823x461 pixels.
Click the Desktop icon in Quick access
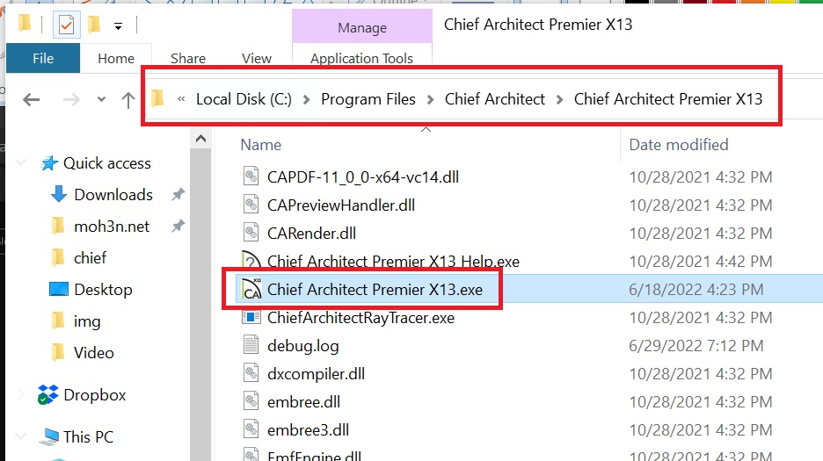point(59,290)
